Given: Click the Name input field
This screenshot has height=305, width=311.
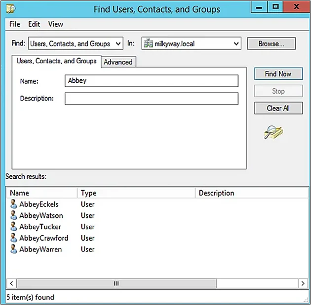Looking at the screenshot, I should point(152,81).
